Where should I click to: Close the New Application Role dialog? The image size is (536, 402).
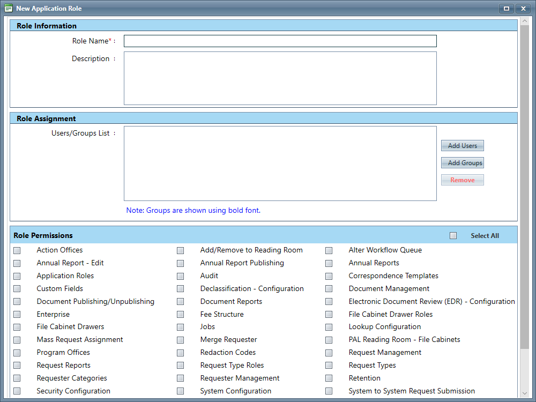(x=523, y=9)
